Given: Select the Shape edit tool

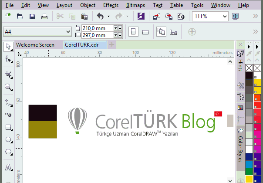Looking at the screenshot, I should [8, 59].
